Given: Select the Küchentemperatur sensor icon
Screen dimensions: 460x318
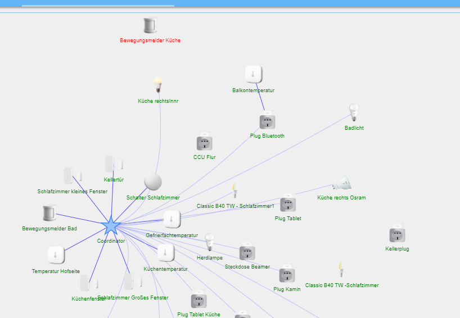Looking at the screenshot, I should [166, 253].
